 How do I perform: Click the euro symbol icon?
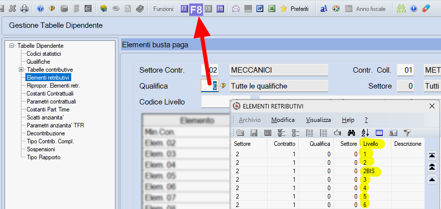88,9
